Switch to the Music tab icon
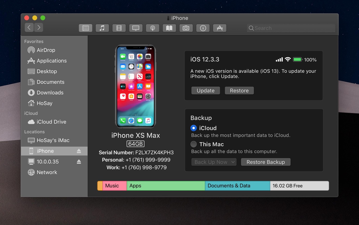Viewport: 359px width, 225px height. (x=102, y=28)
